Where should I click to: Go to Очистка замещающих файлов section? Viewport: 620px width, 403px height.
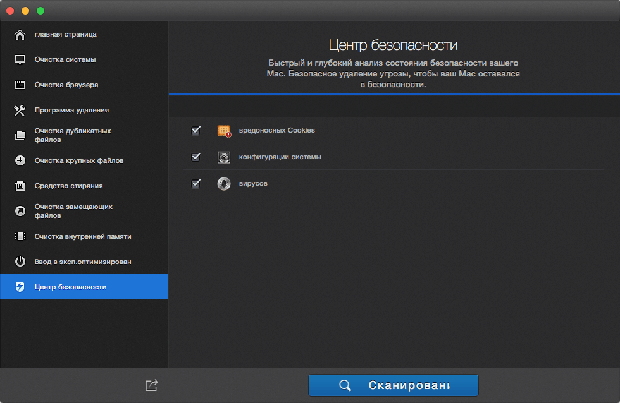84,211
